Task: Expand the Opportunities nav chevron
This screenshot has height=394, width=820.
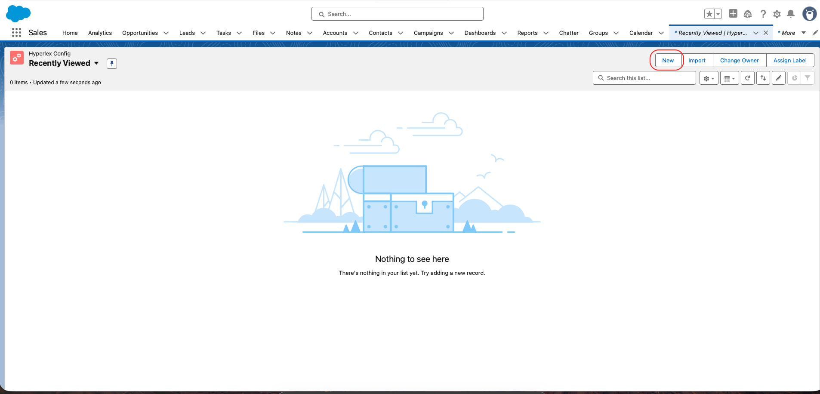Action: pyautogui.click(x=166, y=33)
